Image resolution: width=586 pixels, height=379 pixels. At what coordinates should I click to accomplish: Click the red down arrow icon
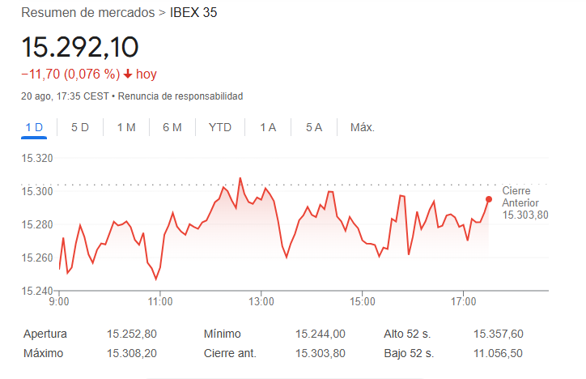click(x=128, y=75)
